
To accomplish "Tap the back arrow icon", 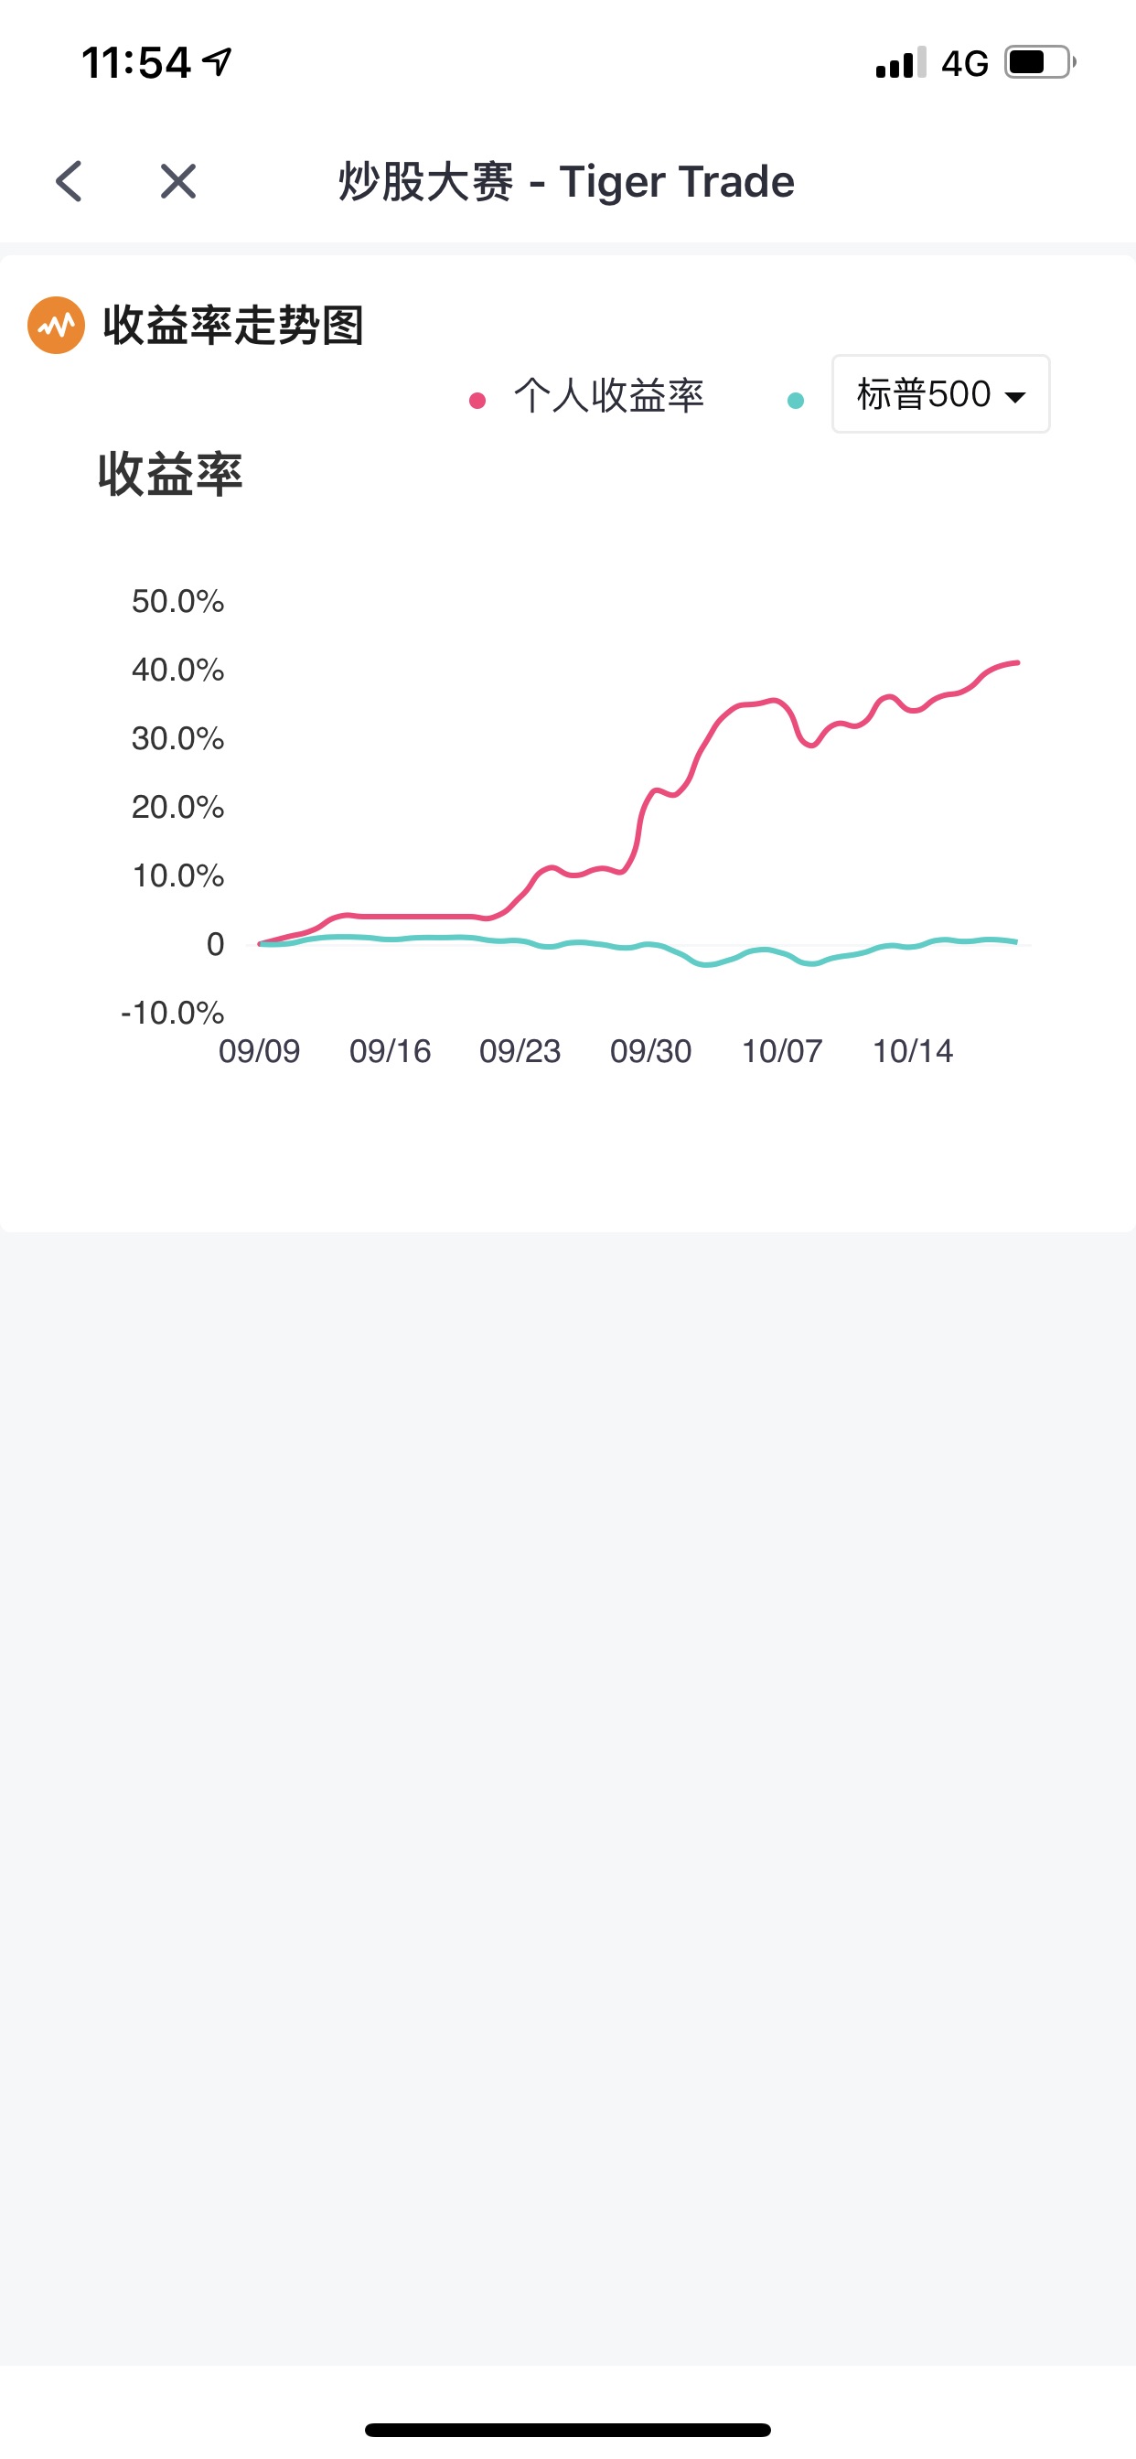I will (69, 181).
